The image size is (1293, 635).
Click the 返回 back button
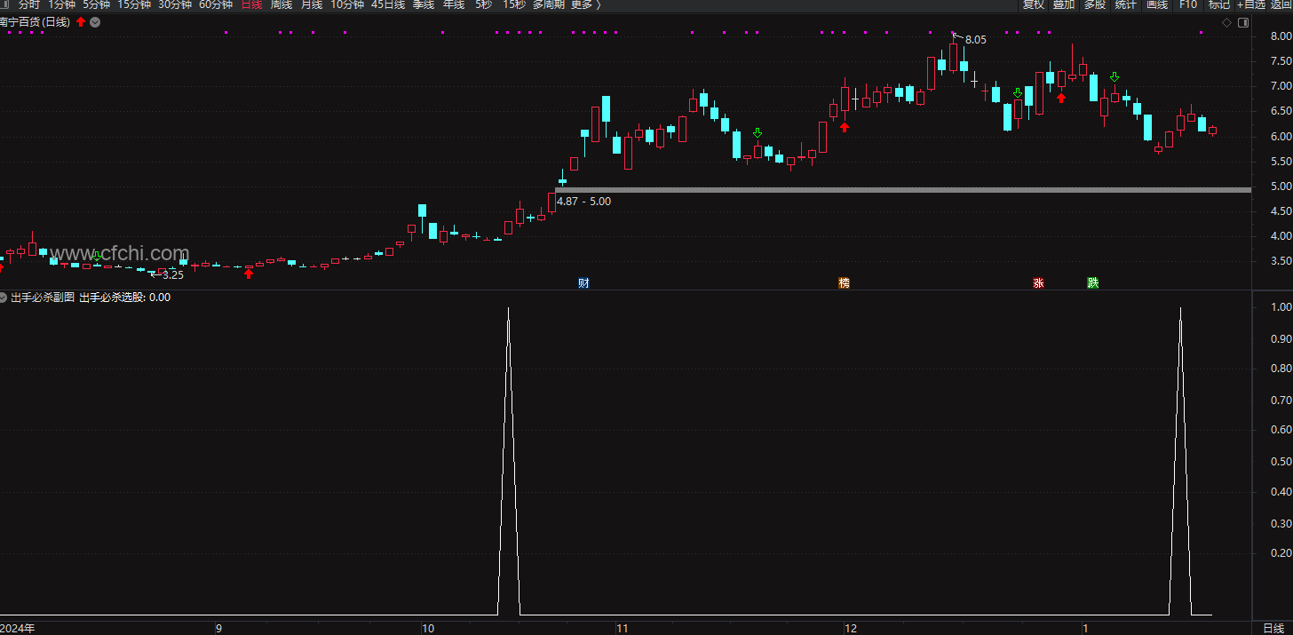[1281, 5]
